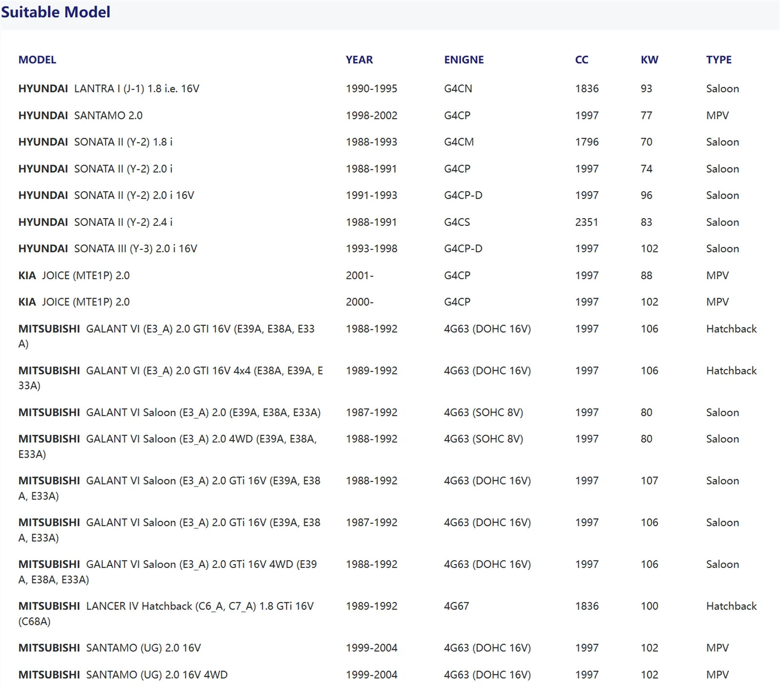Select the YEAR column header
780x689 pixels.
pyautogui.click(x=359, y=60)
